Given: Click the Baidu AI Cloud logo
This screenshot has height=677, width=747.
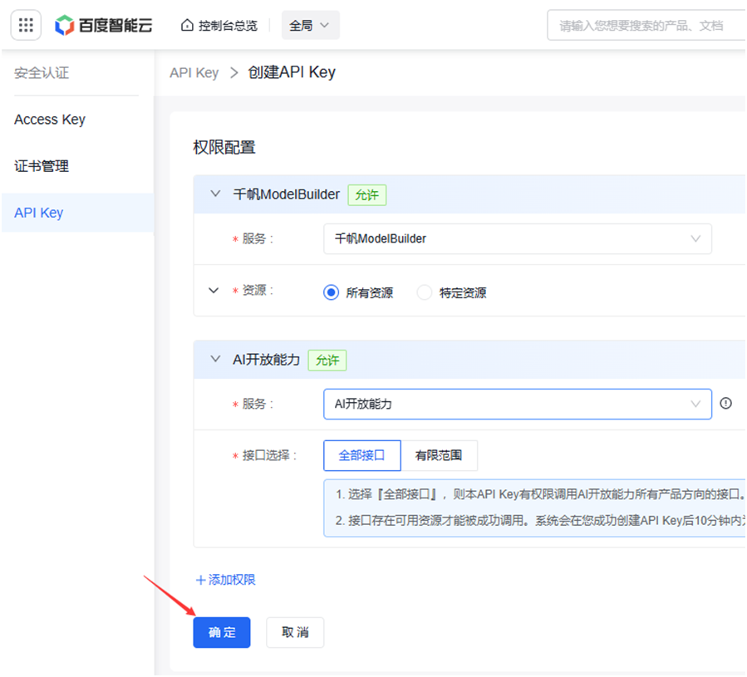Looking at the screenshot, I should [103, 25].
